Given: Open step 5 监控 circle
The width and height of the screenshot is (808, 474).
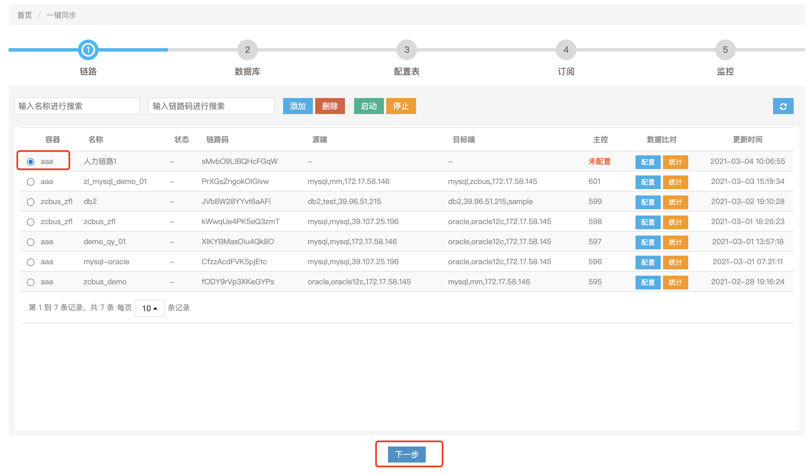Looking at the screenshot, I should point(725,50).
